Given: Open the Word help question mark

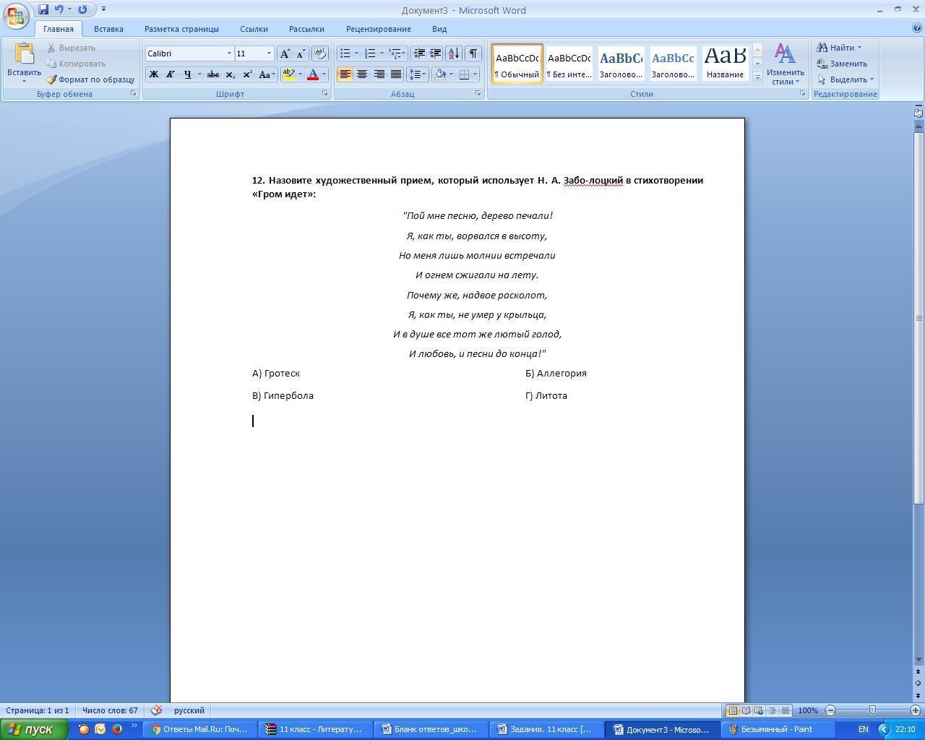Looking at the screenshot, I should click(x=917, y=28).
